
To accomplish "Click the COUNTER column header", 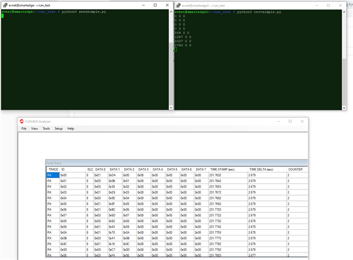I will (x=295, y=169).
